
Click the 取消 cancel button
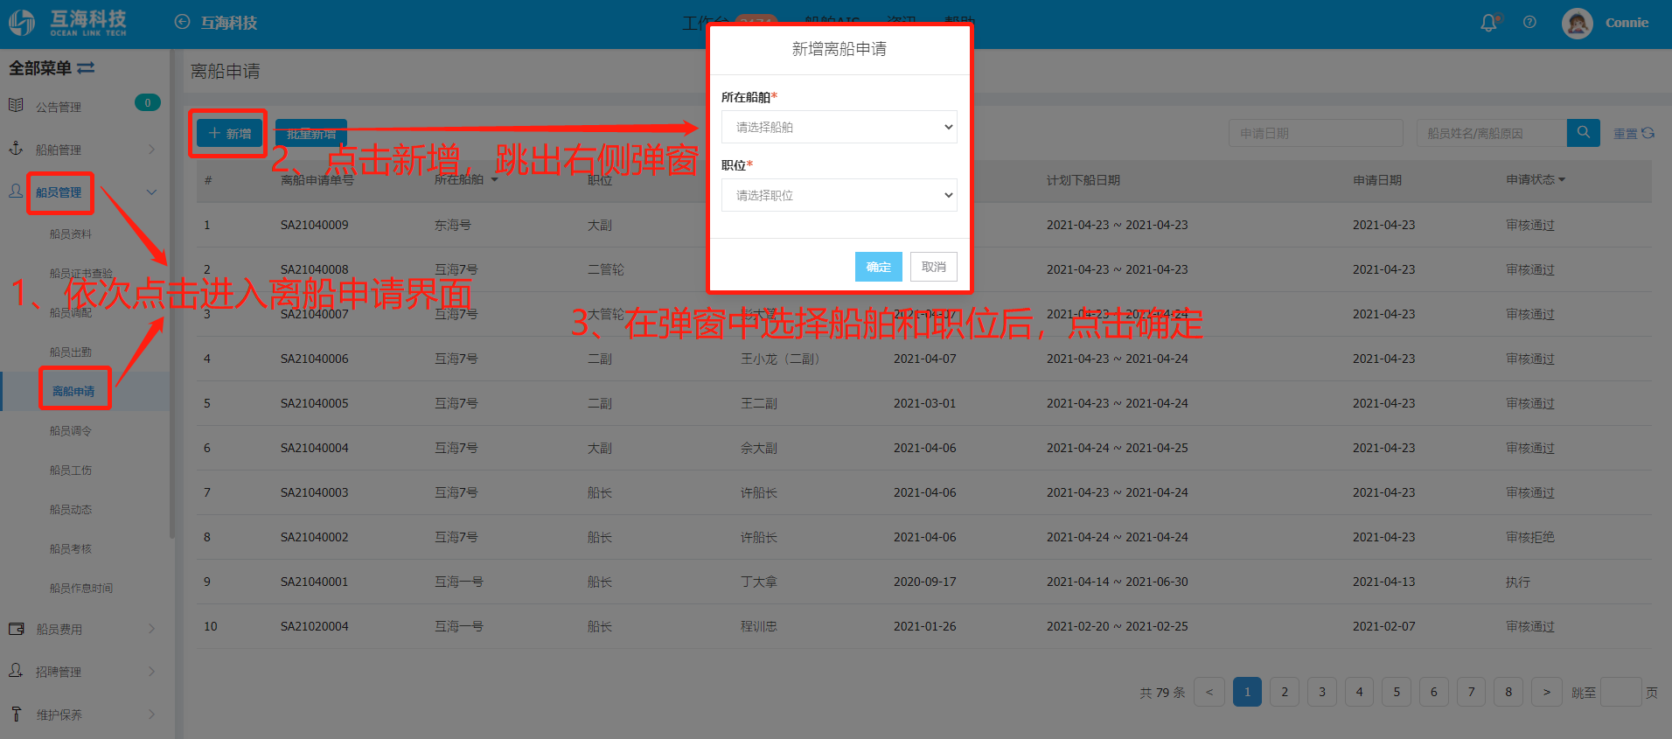coord(934,267)
